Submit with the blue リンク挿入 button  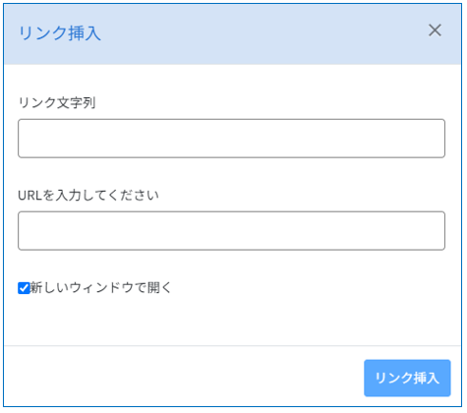(x=407, y=378)
